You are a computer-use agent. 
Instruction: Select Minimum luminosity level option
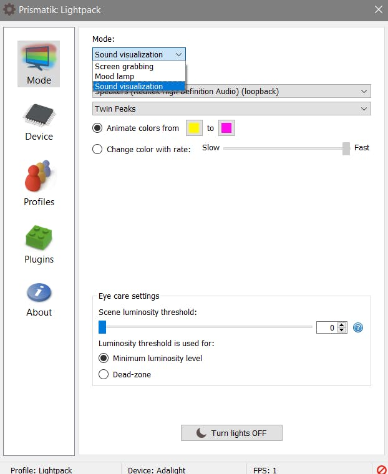point(104,358)
